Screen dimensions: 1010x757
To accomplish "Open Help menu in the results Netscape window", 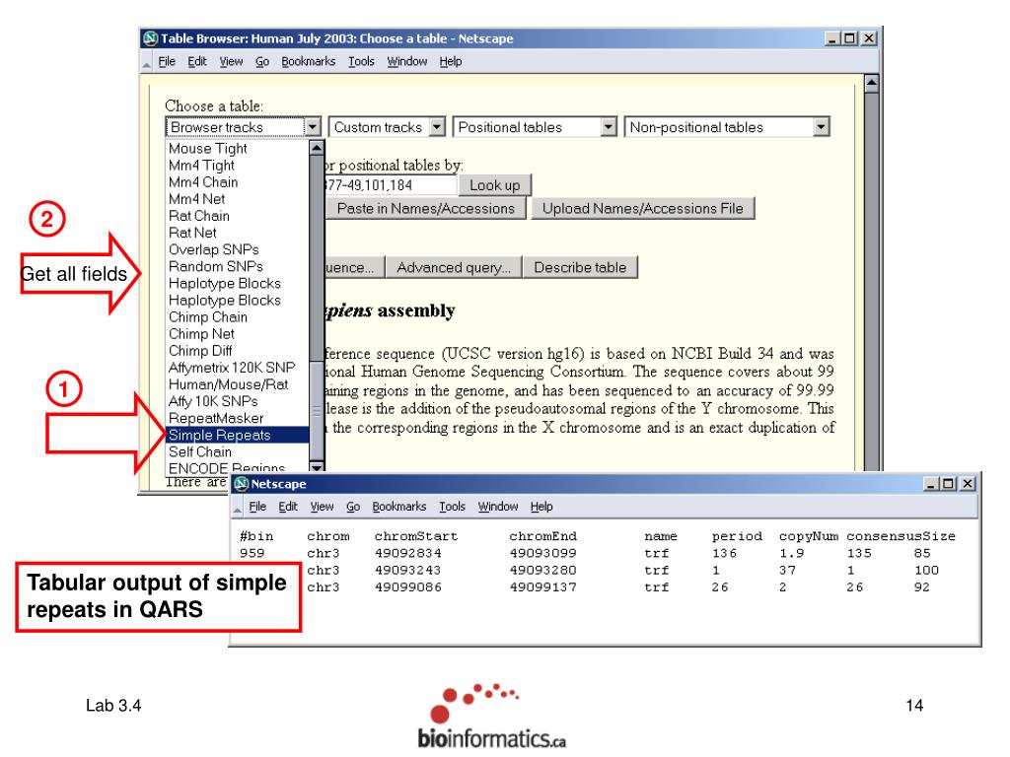I will [x=541, y=507].
